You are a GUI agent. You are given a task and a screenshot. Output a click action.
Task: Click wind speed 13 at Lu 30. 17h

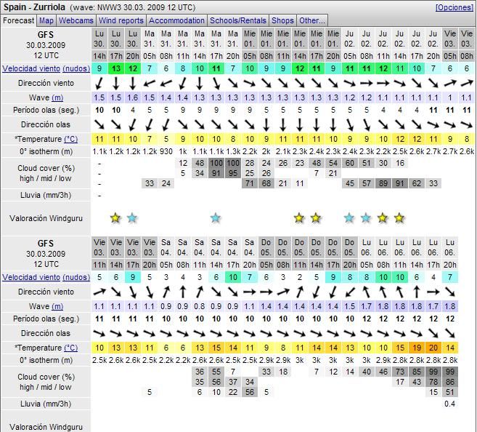pyautogui.click(x=116, y=68)
